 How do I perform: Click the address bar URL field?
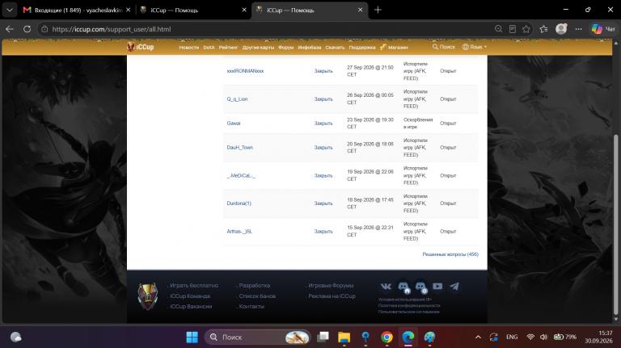[265, 29]
